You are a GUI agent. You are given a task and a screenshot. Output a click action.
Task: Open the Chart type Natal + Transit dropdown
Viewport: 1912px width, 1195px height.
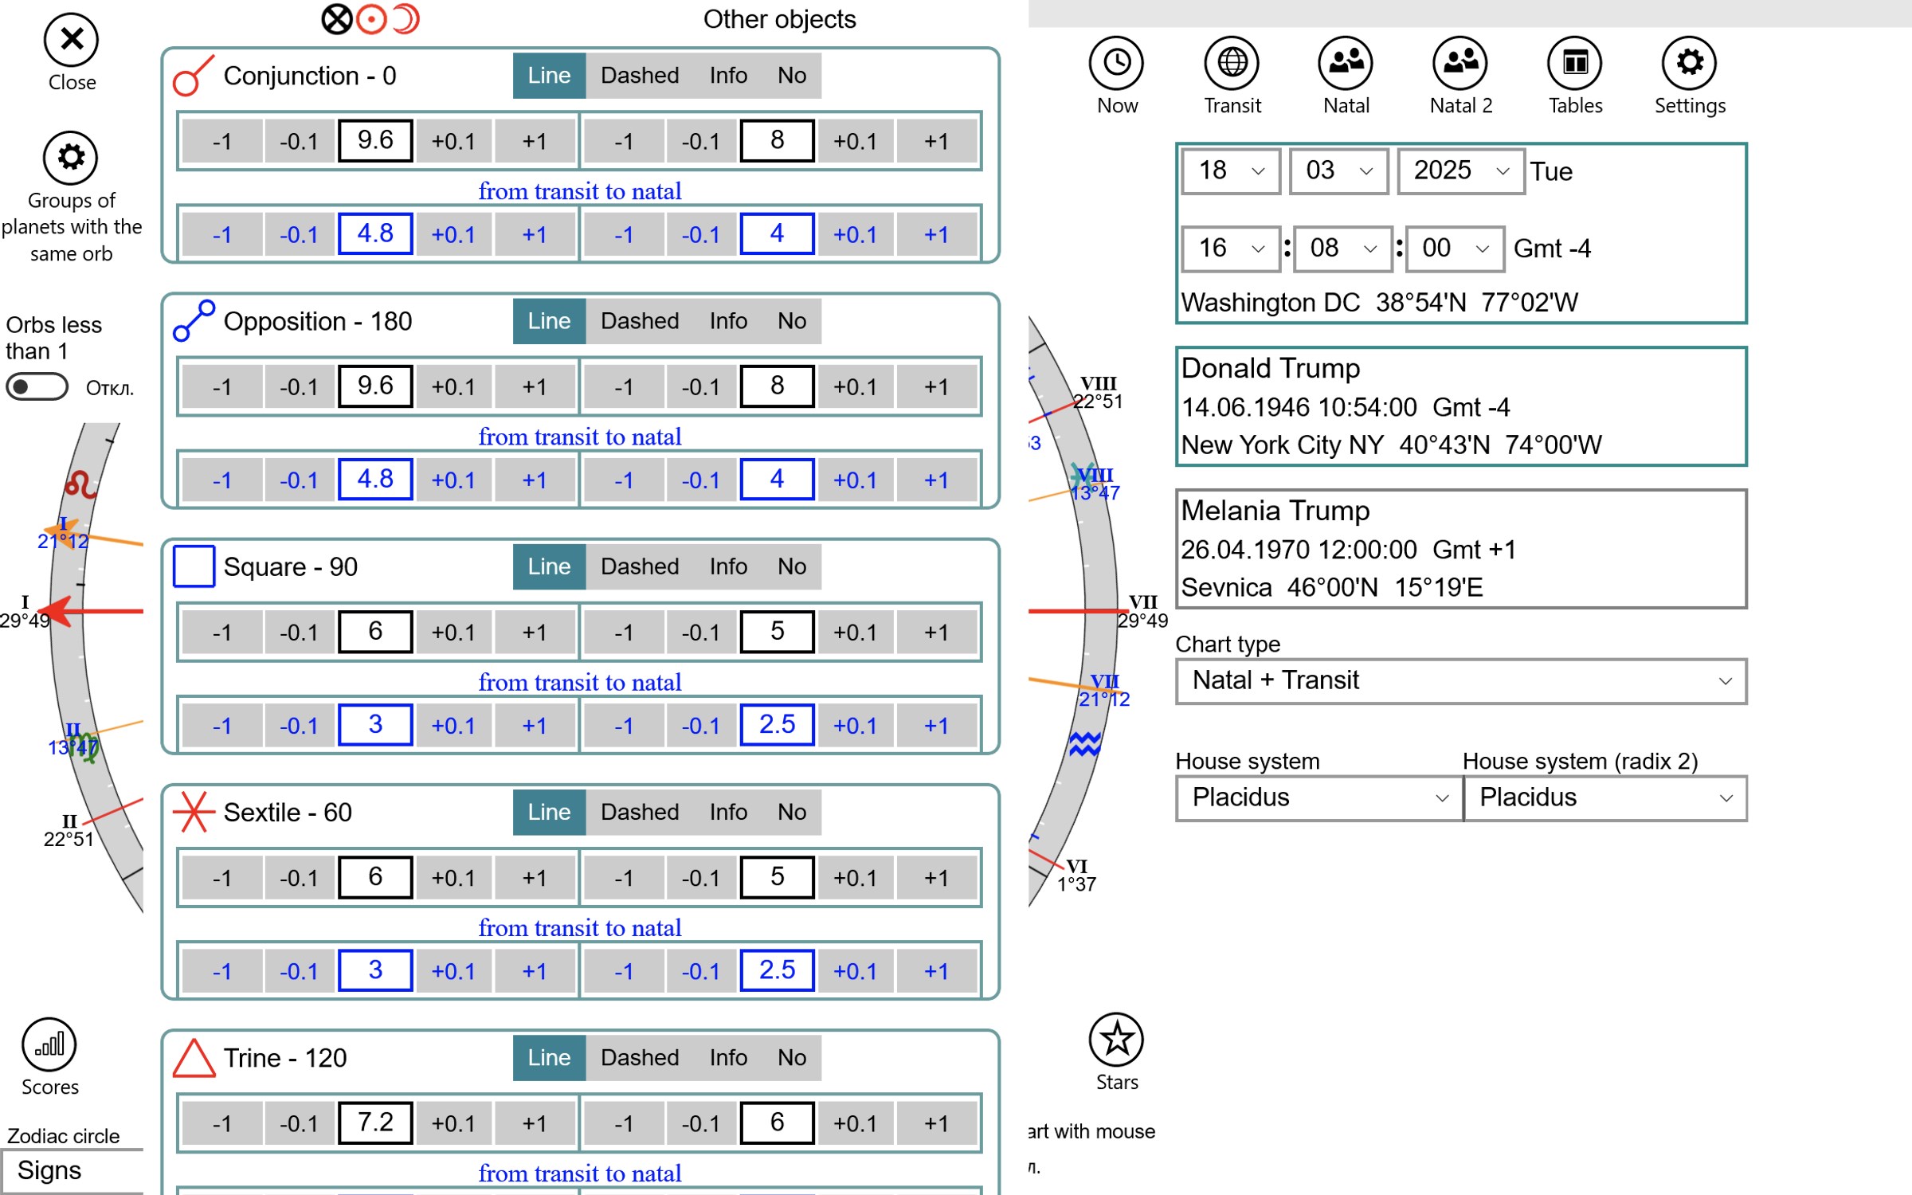coord(1459,681)
